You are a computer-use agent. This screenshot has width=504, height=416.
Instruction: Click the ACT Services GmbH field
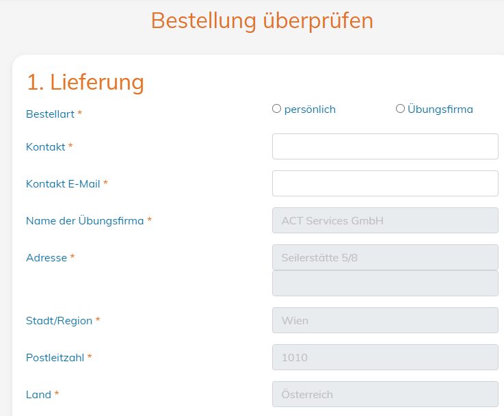[385, 220]
